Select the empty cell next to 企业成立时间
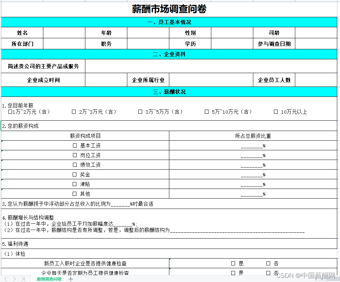340x282 pixels. pos(106,80)
